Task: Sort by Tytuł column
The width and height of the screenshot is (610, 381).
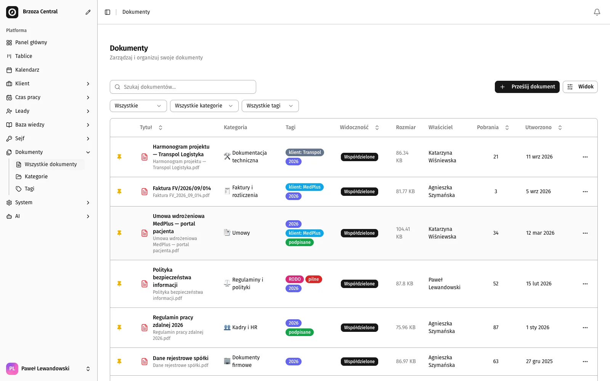Action: click(x=151, y=128)
